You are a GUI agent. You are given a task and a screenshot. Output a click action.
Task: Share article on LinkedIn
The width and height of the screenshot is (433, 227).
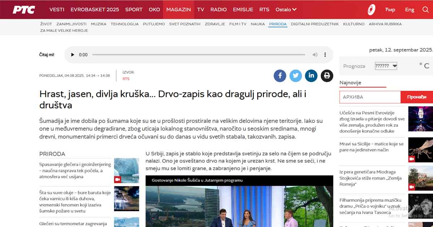(311, 76)
